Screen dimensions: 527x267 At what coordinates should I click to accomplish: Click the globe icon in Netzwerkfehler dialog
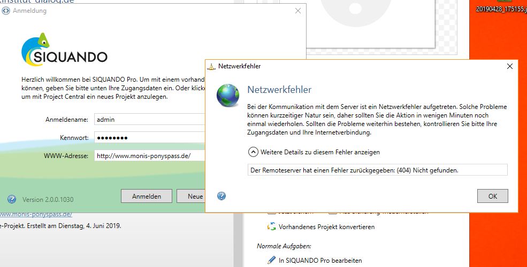228,96
